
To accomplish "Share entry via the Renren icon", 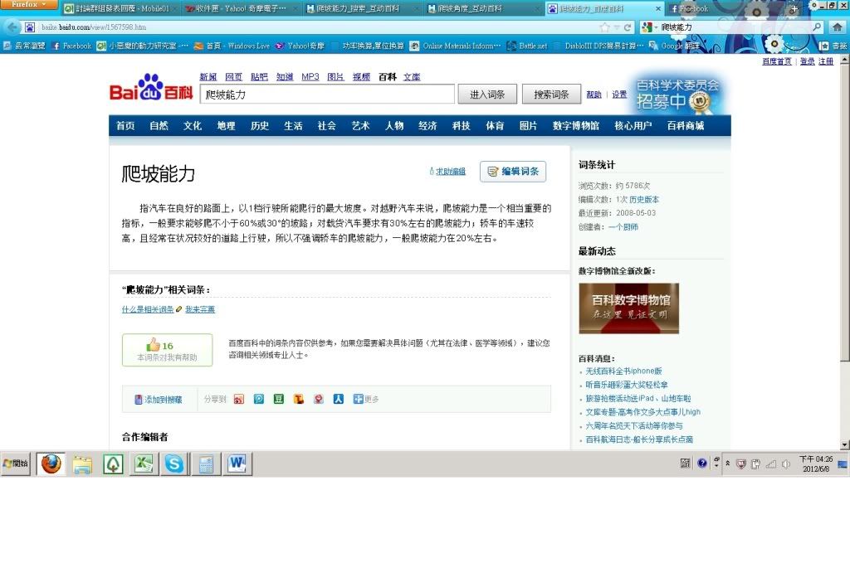I will 338,399.
